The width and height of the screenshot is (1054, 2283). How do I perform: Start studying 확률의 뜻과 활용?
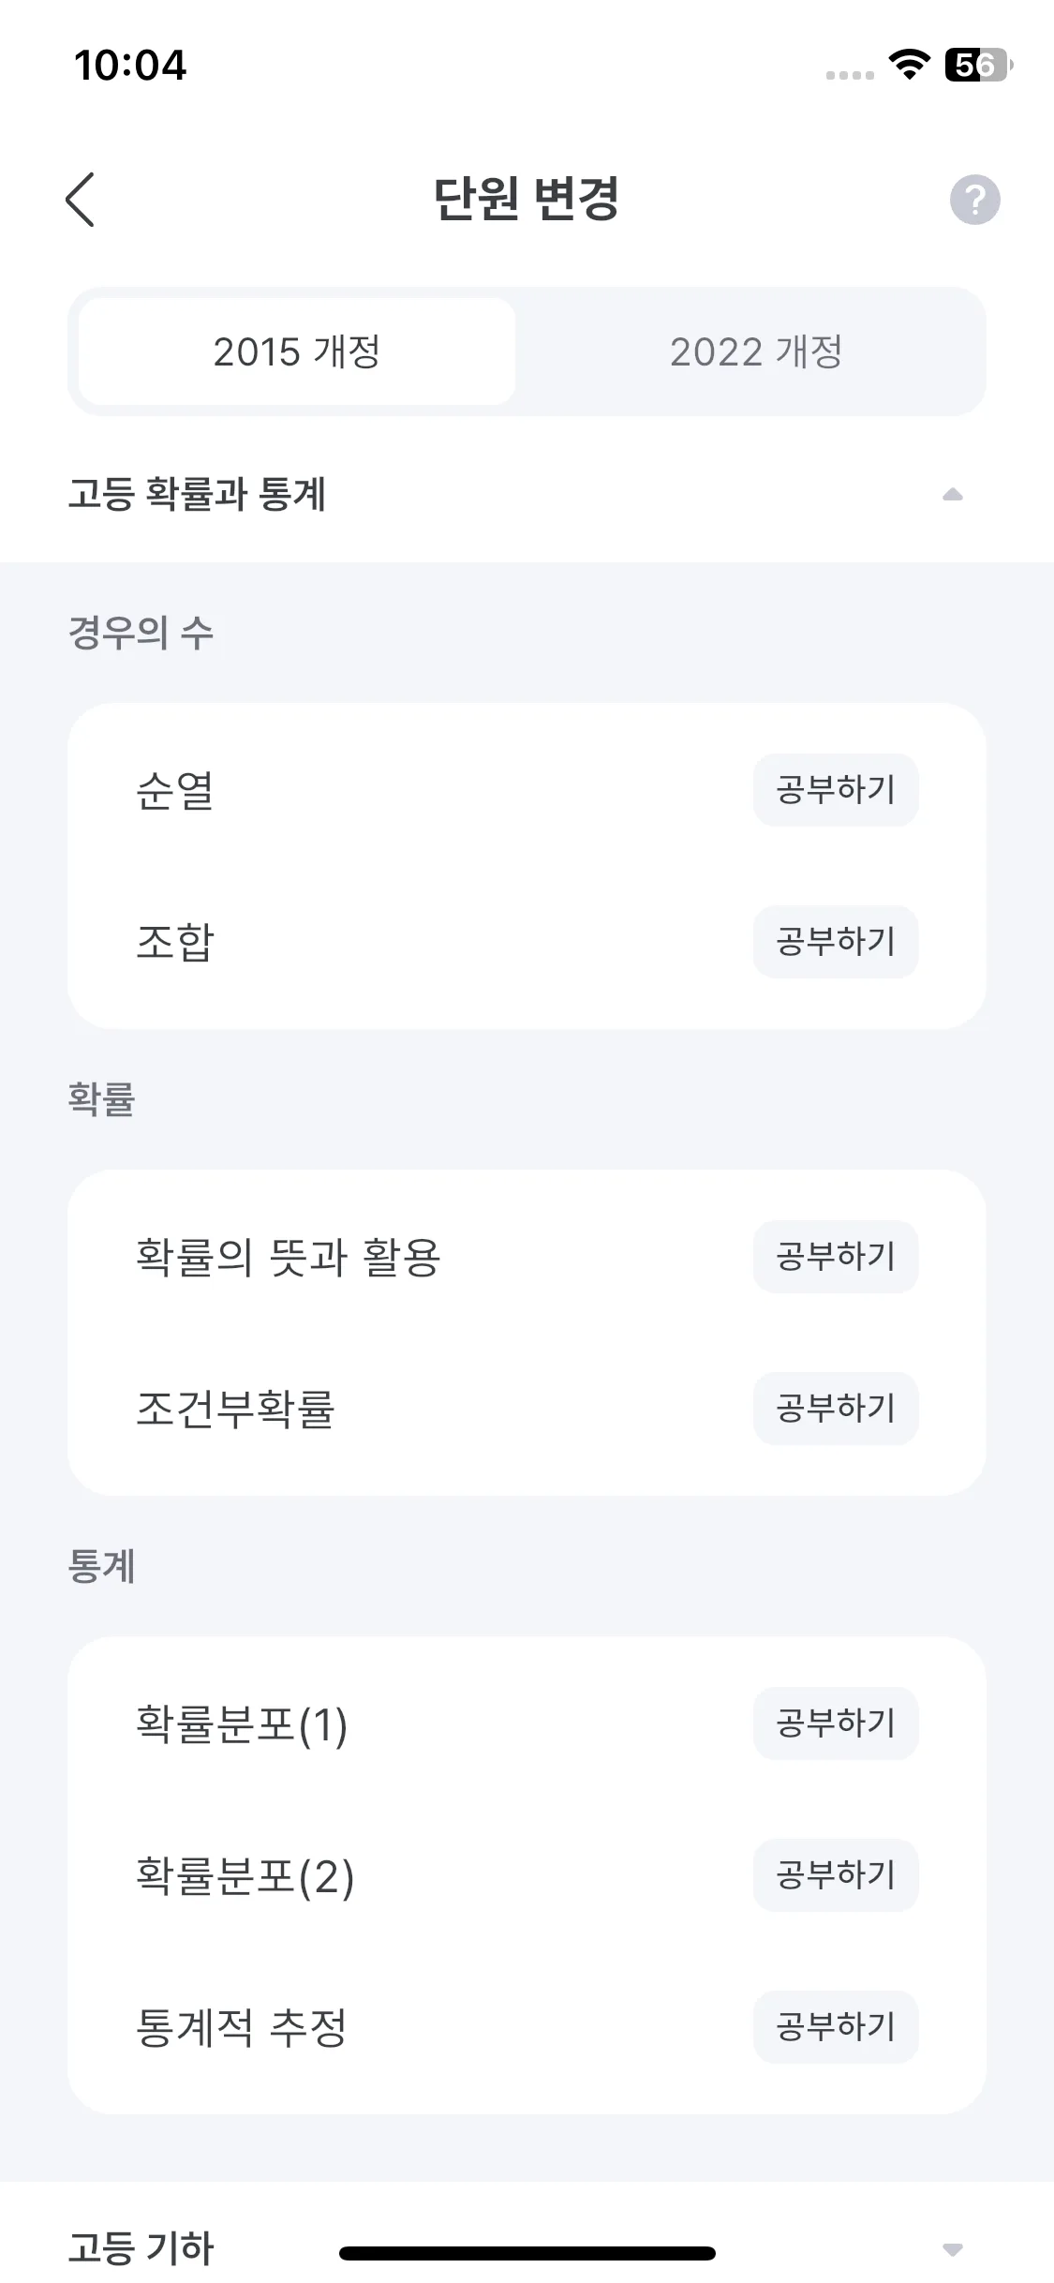click(x=836, y=1256)
